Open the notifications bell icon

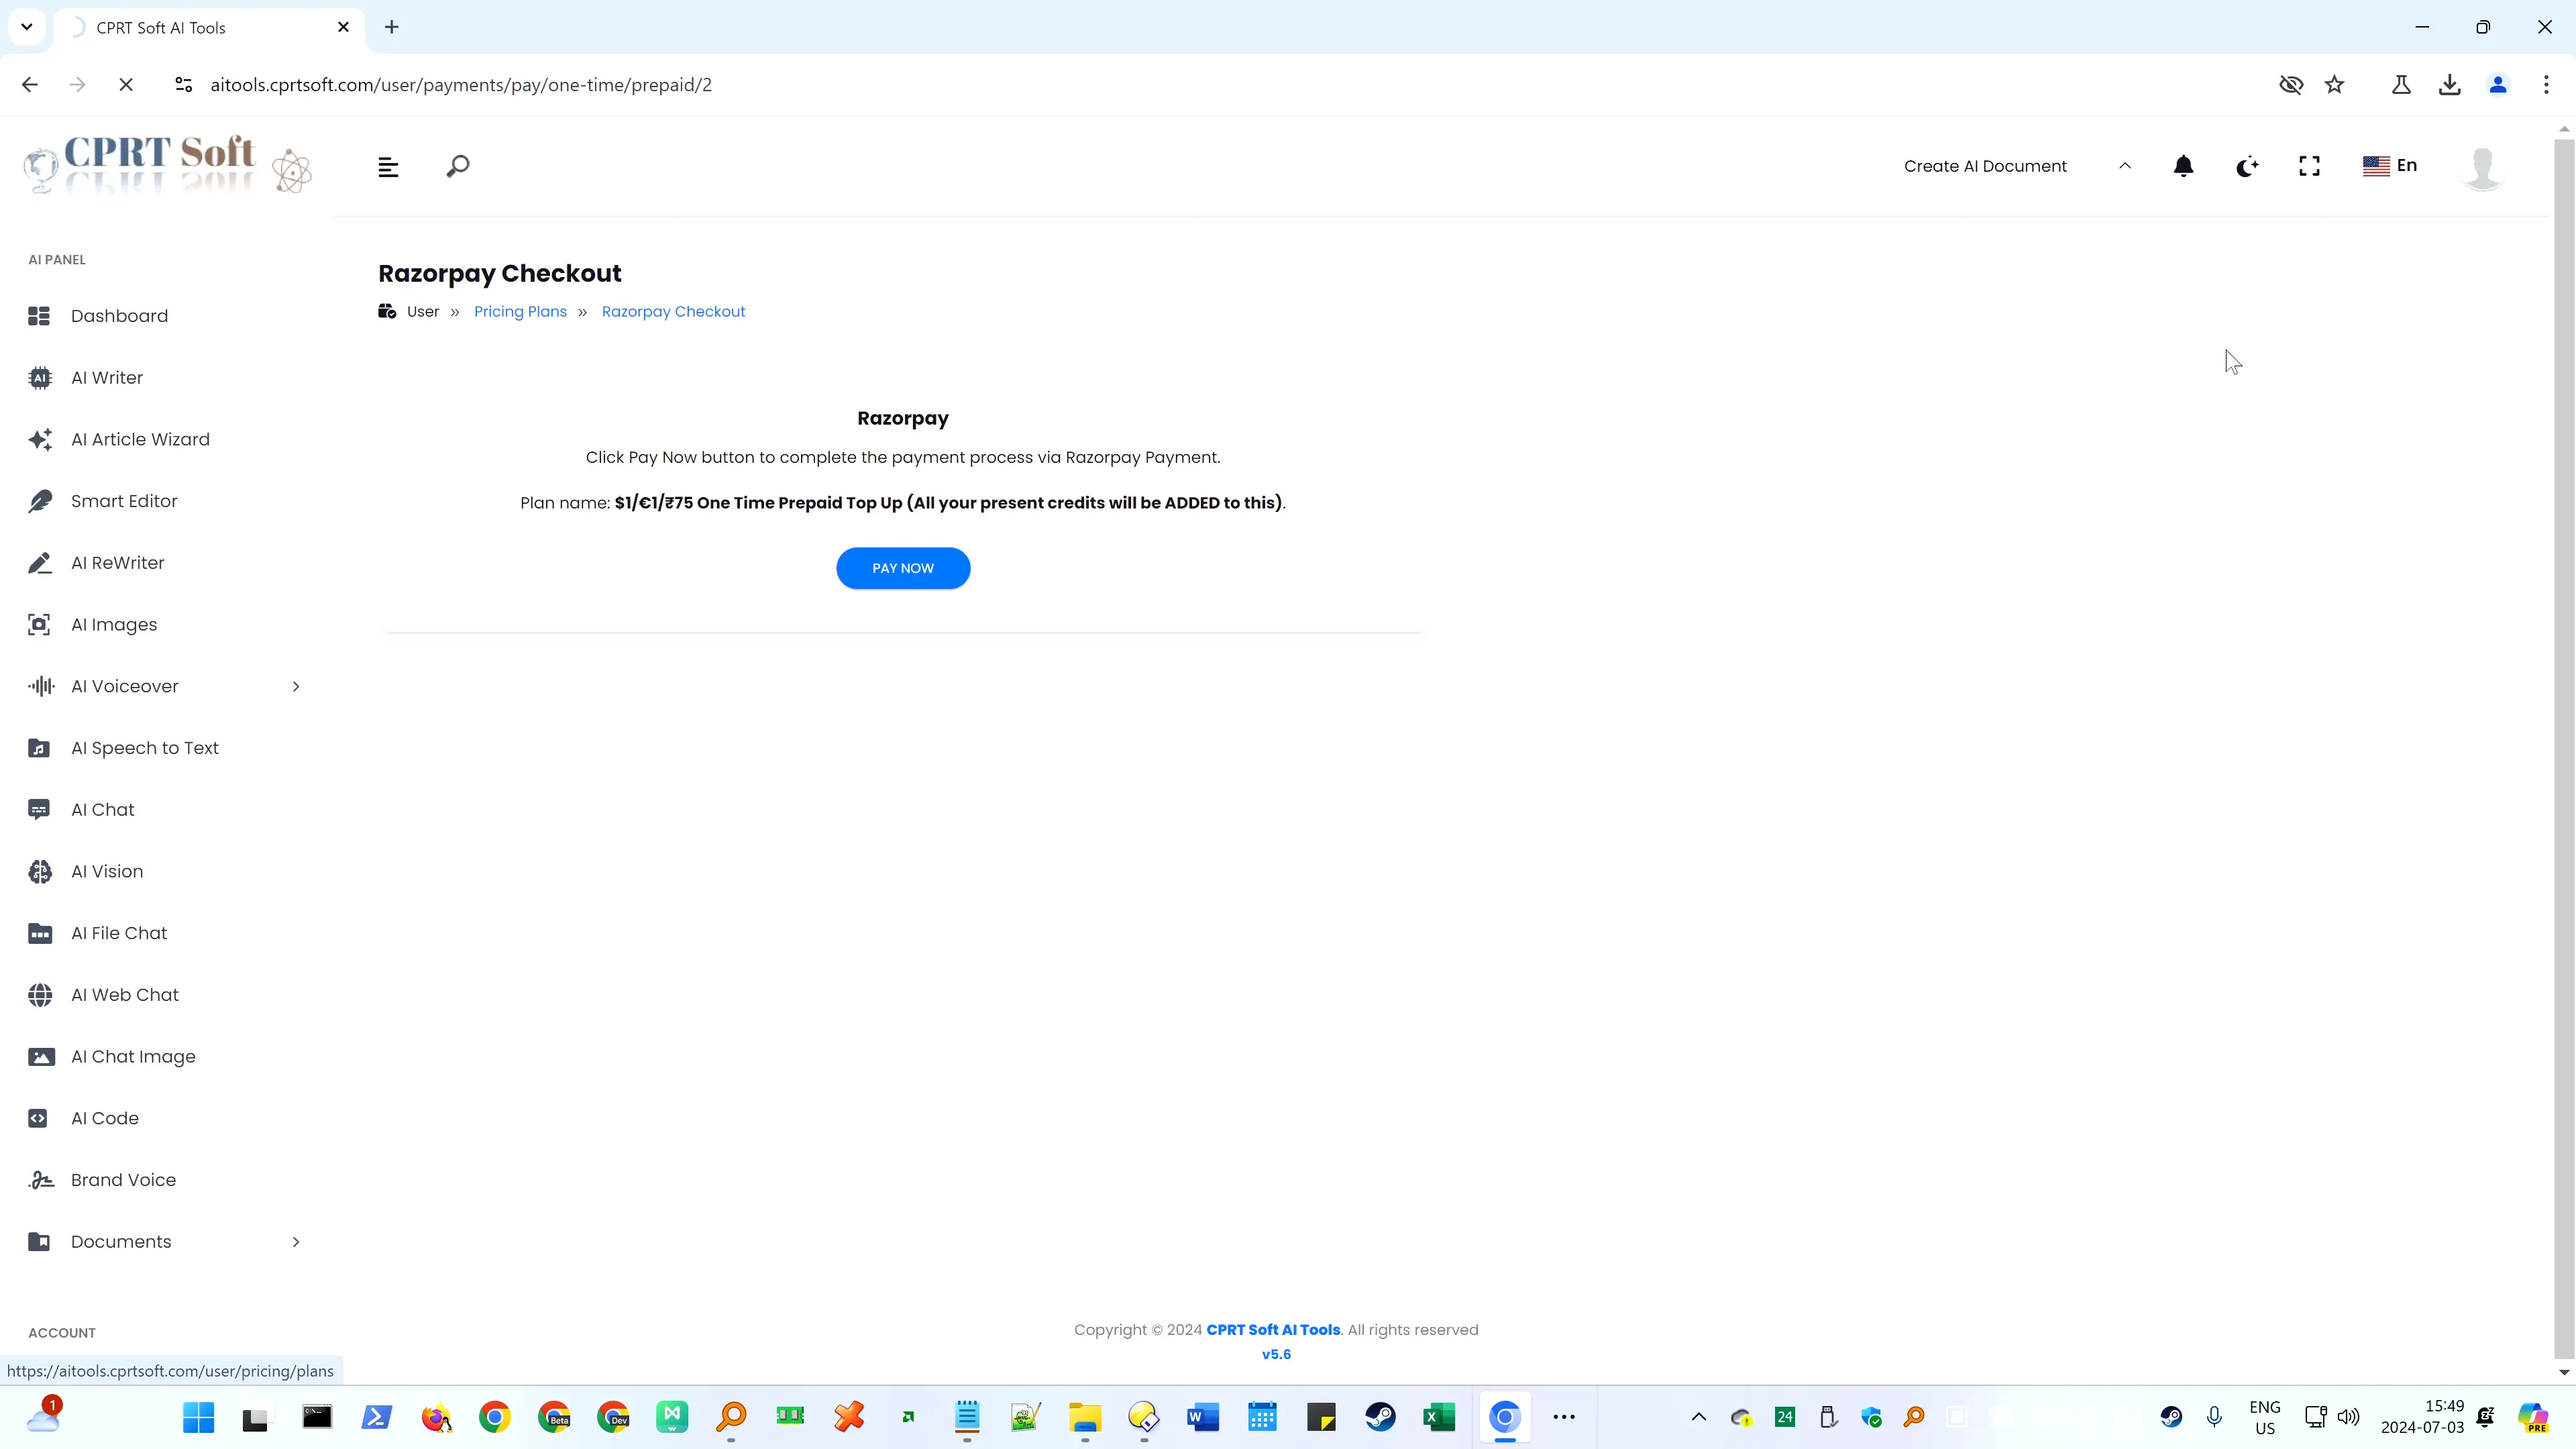click(2184, 166)
